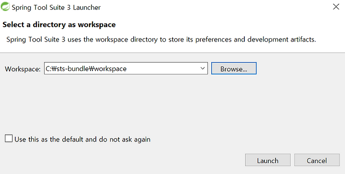Open the Browse... directory chooser
Screen dimensions: 345x174
point(234,68)
